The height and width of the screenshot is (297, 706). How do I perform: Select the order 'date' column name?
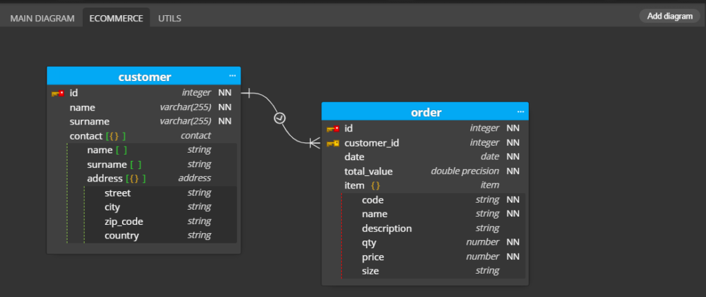[354, 157]
